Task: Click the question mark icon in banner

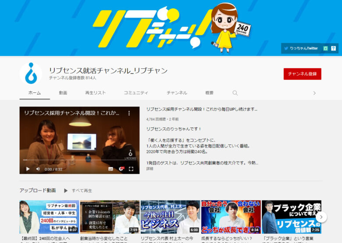Action: click(333, 48)
